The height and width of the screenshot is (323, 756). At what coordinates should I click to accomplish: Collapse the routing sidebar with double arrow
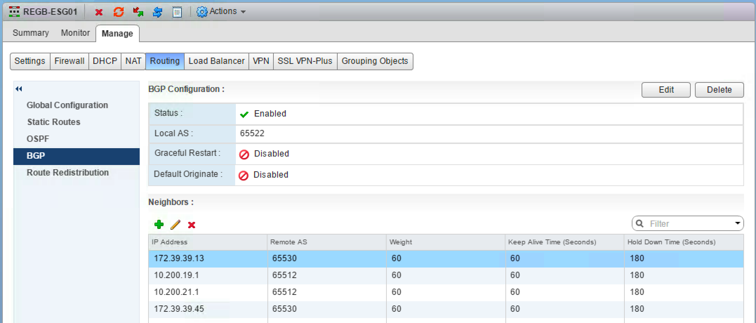19,89
